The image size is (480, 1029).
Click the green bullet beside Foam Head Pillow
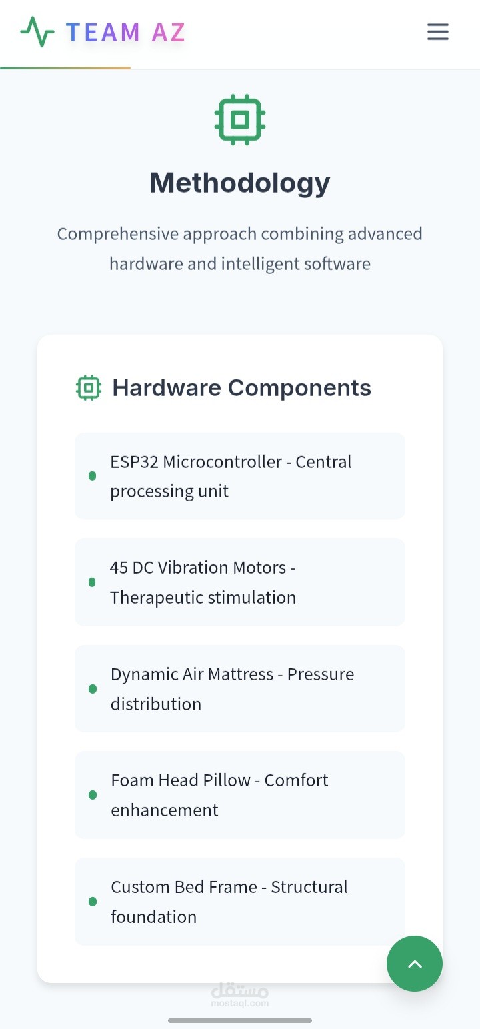click(x=93, y=795)
